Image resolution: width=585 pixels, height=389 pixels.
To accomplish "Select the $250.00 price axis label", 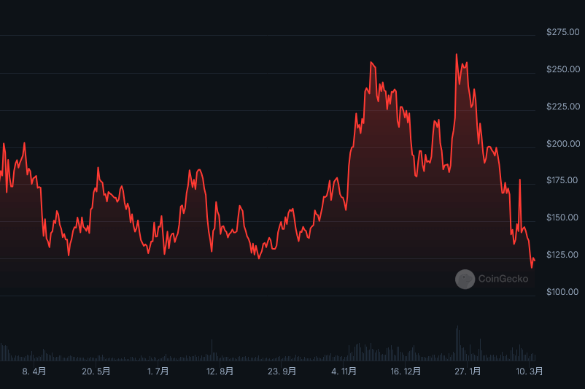I will coord(562,69).
